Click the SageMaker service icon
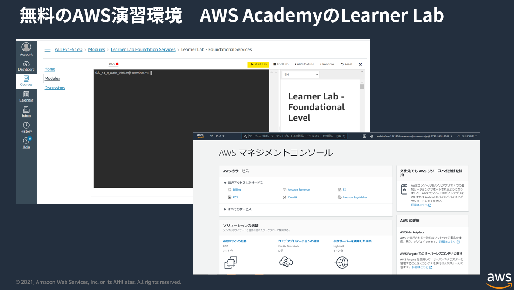Image resolution: width=514 pixels, height=290 pixels. pyautogui.click(x=339, y=198)
